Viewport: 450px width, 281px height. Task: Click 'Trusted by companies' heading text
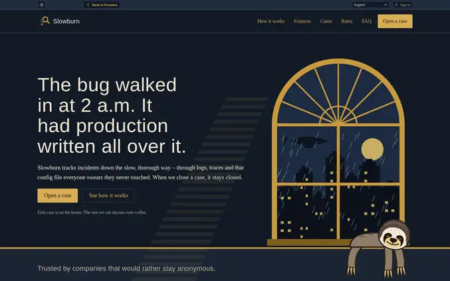coord(126,268)
